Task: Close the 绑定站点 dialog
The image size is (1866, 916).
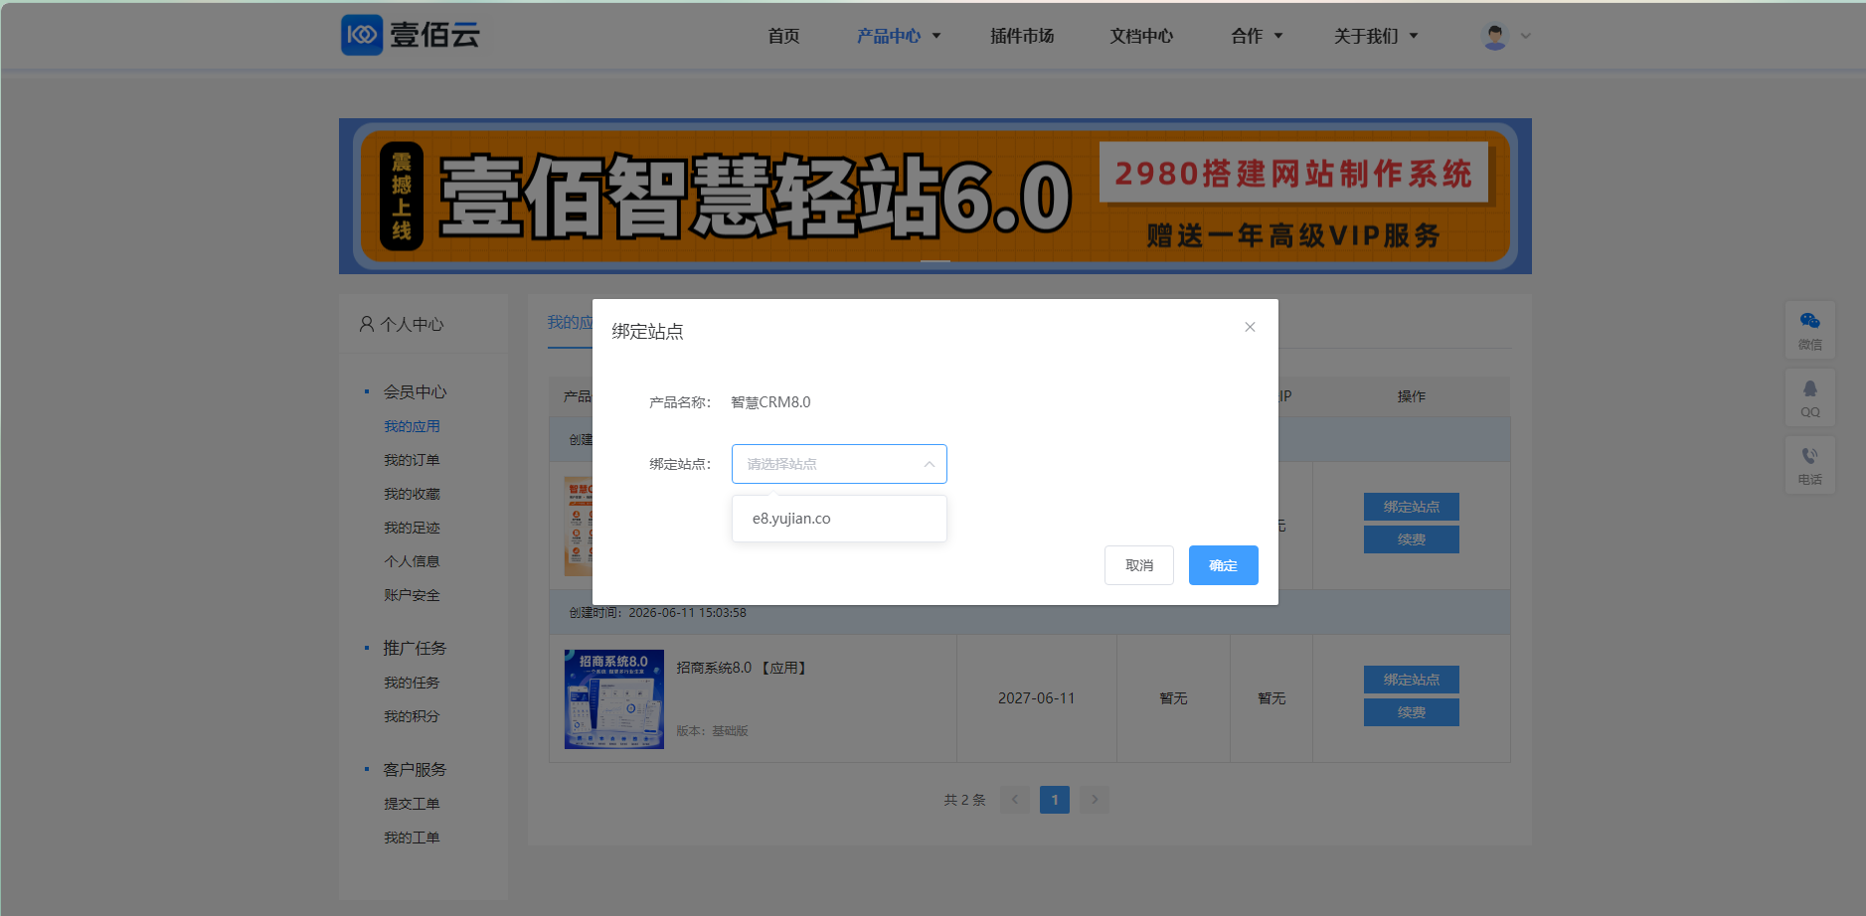Action: point(1250,327)
